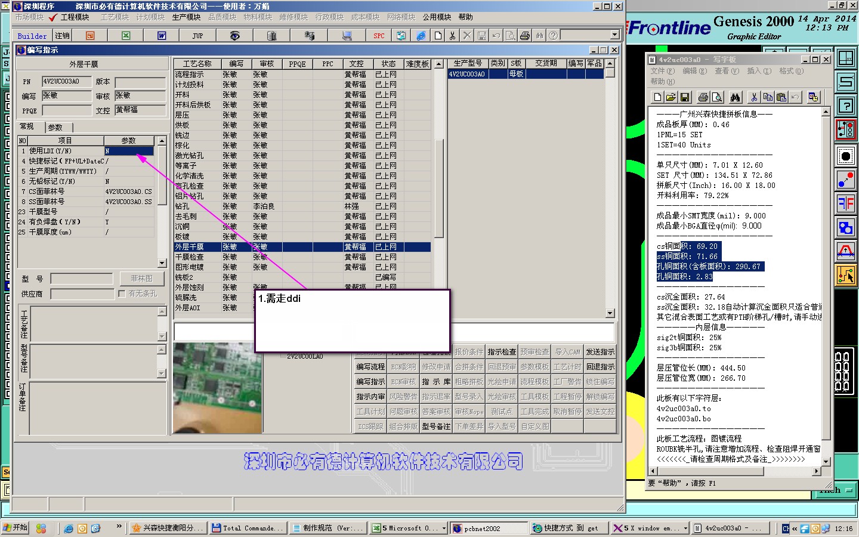Select the 7 CS面菲林号 parameter row
This screenshot has width=859, height=537.
pos(87,192)
